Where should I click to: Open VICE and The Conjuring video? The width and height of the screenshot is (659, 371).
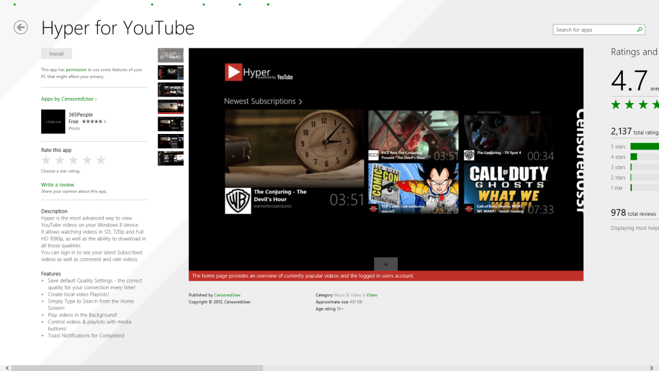click(x=414, y=135)
